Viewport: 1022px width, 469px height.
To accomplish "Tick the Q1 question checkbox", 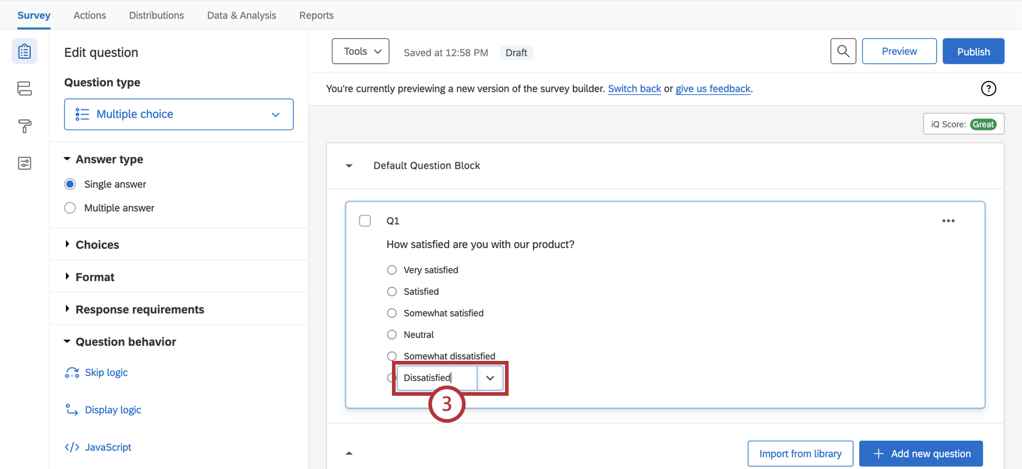I will 365,221.
